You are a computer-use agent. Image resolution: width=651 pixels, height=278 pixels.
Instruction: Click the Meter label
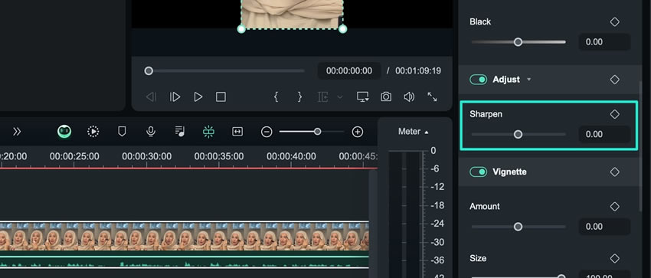point(410,132)
